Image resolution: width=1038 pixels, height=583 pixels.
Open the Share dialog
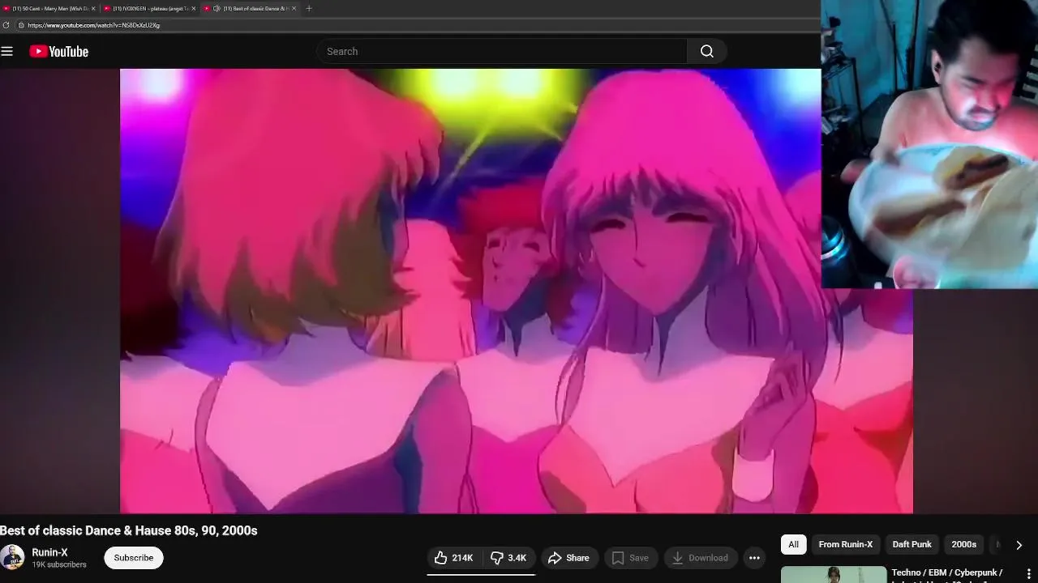tap(569, 558)
